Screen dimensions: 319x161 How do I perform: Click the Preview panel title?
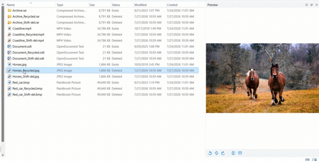[x=213, y=5]
